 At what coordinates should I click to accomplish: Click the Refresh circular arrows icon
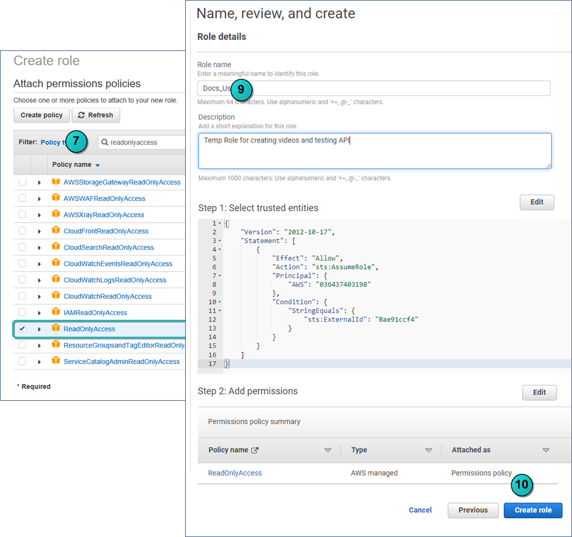(81, 115)
